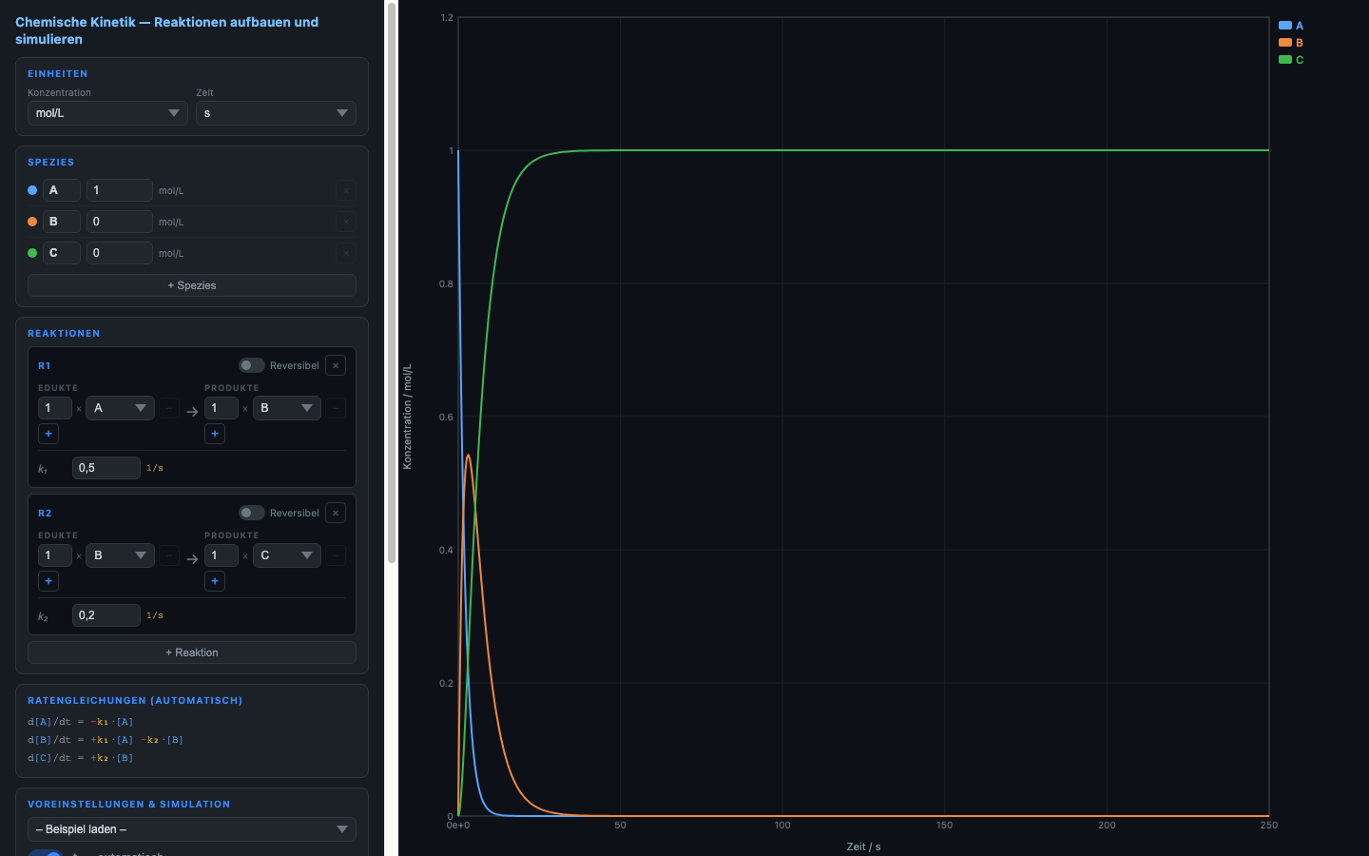This screenshot has width=1369, height=856.
Task: Edit initial concentration of species A
Action: click(120, 190)
